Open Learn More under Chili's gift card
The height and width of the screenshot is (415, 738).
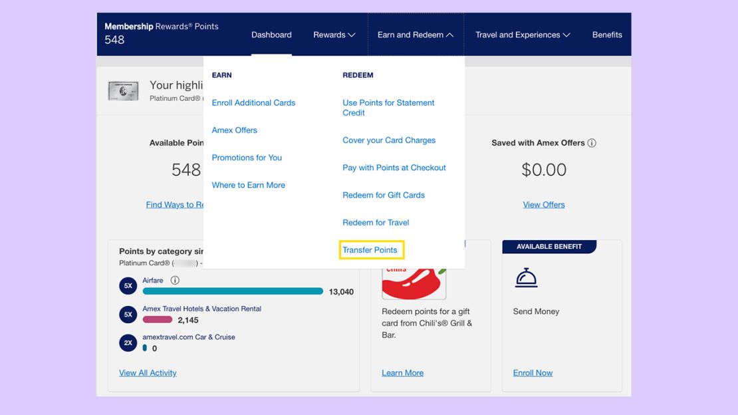tap(402, 372)
